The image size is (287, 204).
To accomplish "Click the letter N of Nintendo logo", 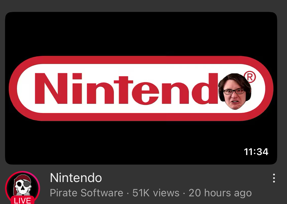I will click(x=51, y=89).
